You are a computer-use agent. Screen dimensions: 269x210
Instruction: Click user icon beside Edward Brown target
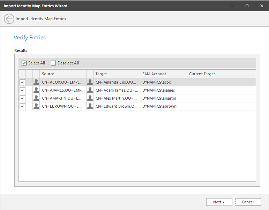90,106
